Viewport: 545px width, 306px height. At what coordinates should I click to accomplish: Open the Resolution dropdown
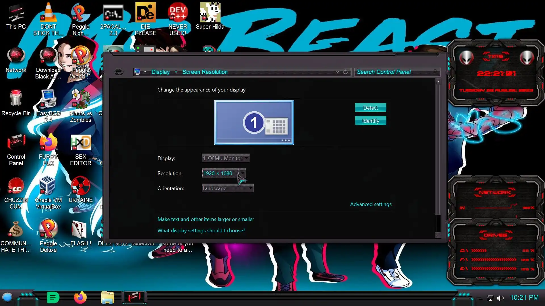223,173
